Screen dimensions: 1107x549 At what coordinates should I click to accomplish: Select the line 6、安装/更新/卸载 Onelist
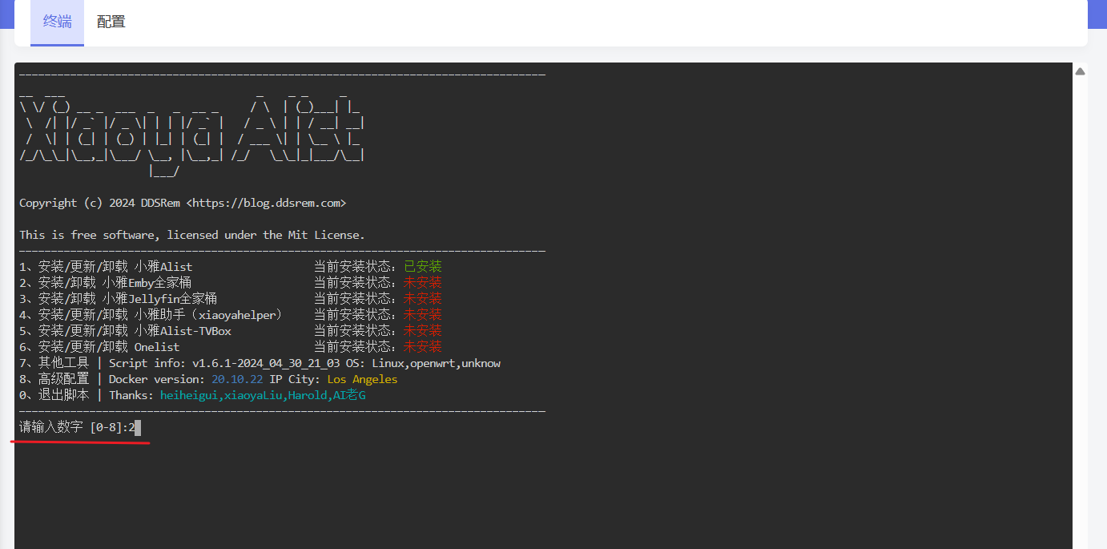99,347
